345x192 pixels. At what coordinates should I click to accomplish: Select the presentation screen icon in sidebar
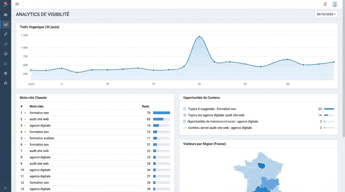pos(6,53)
